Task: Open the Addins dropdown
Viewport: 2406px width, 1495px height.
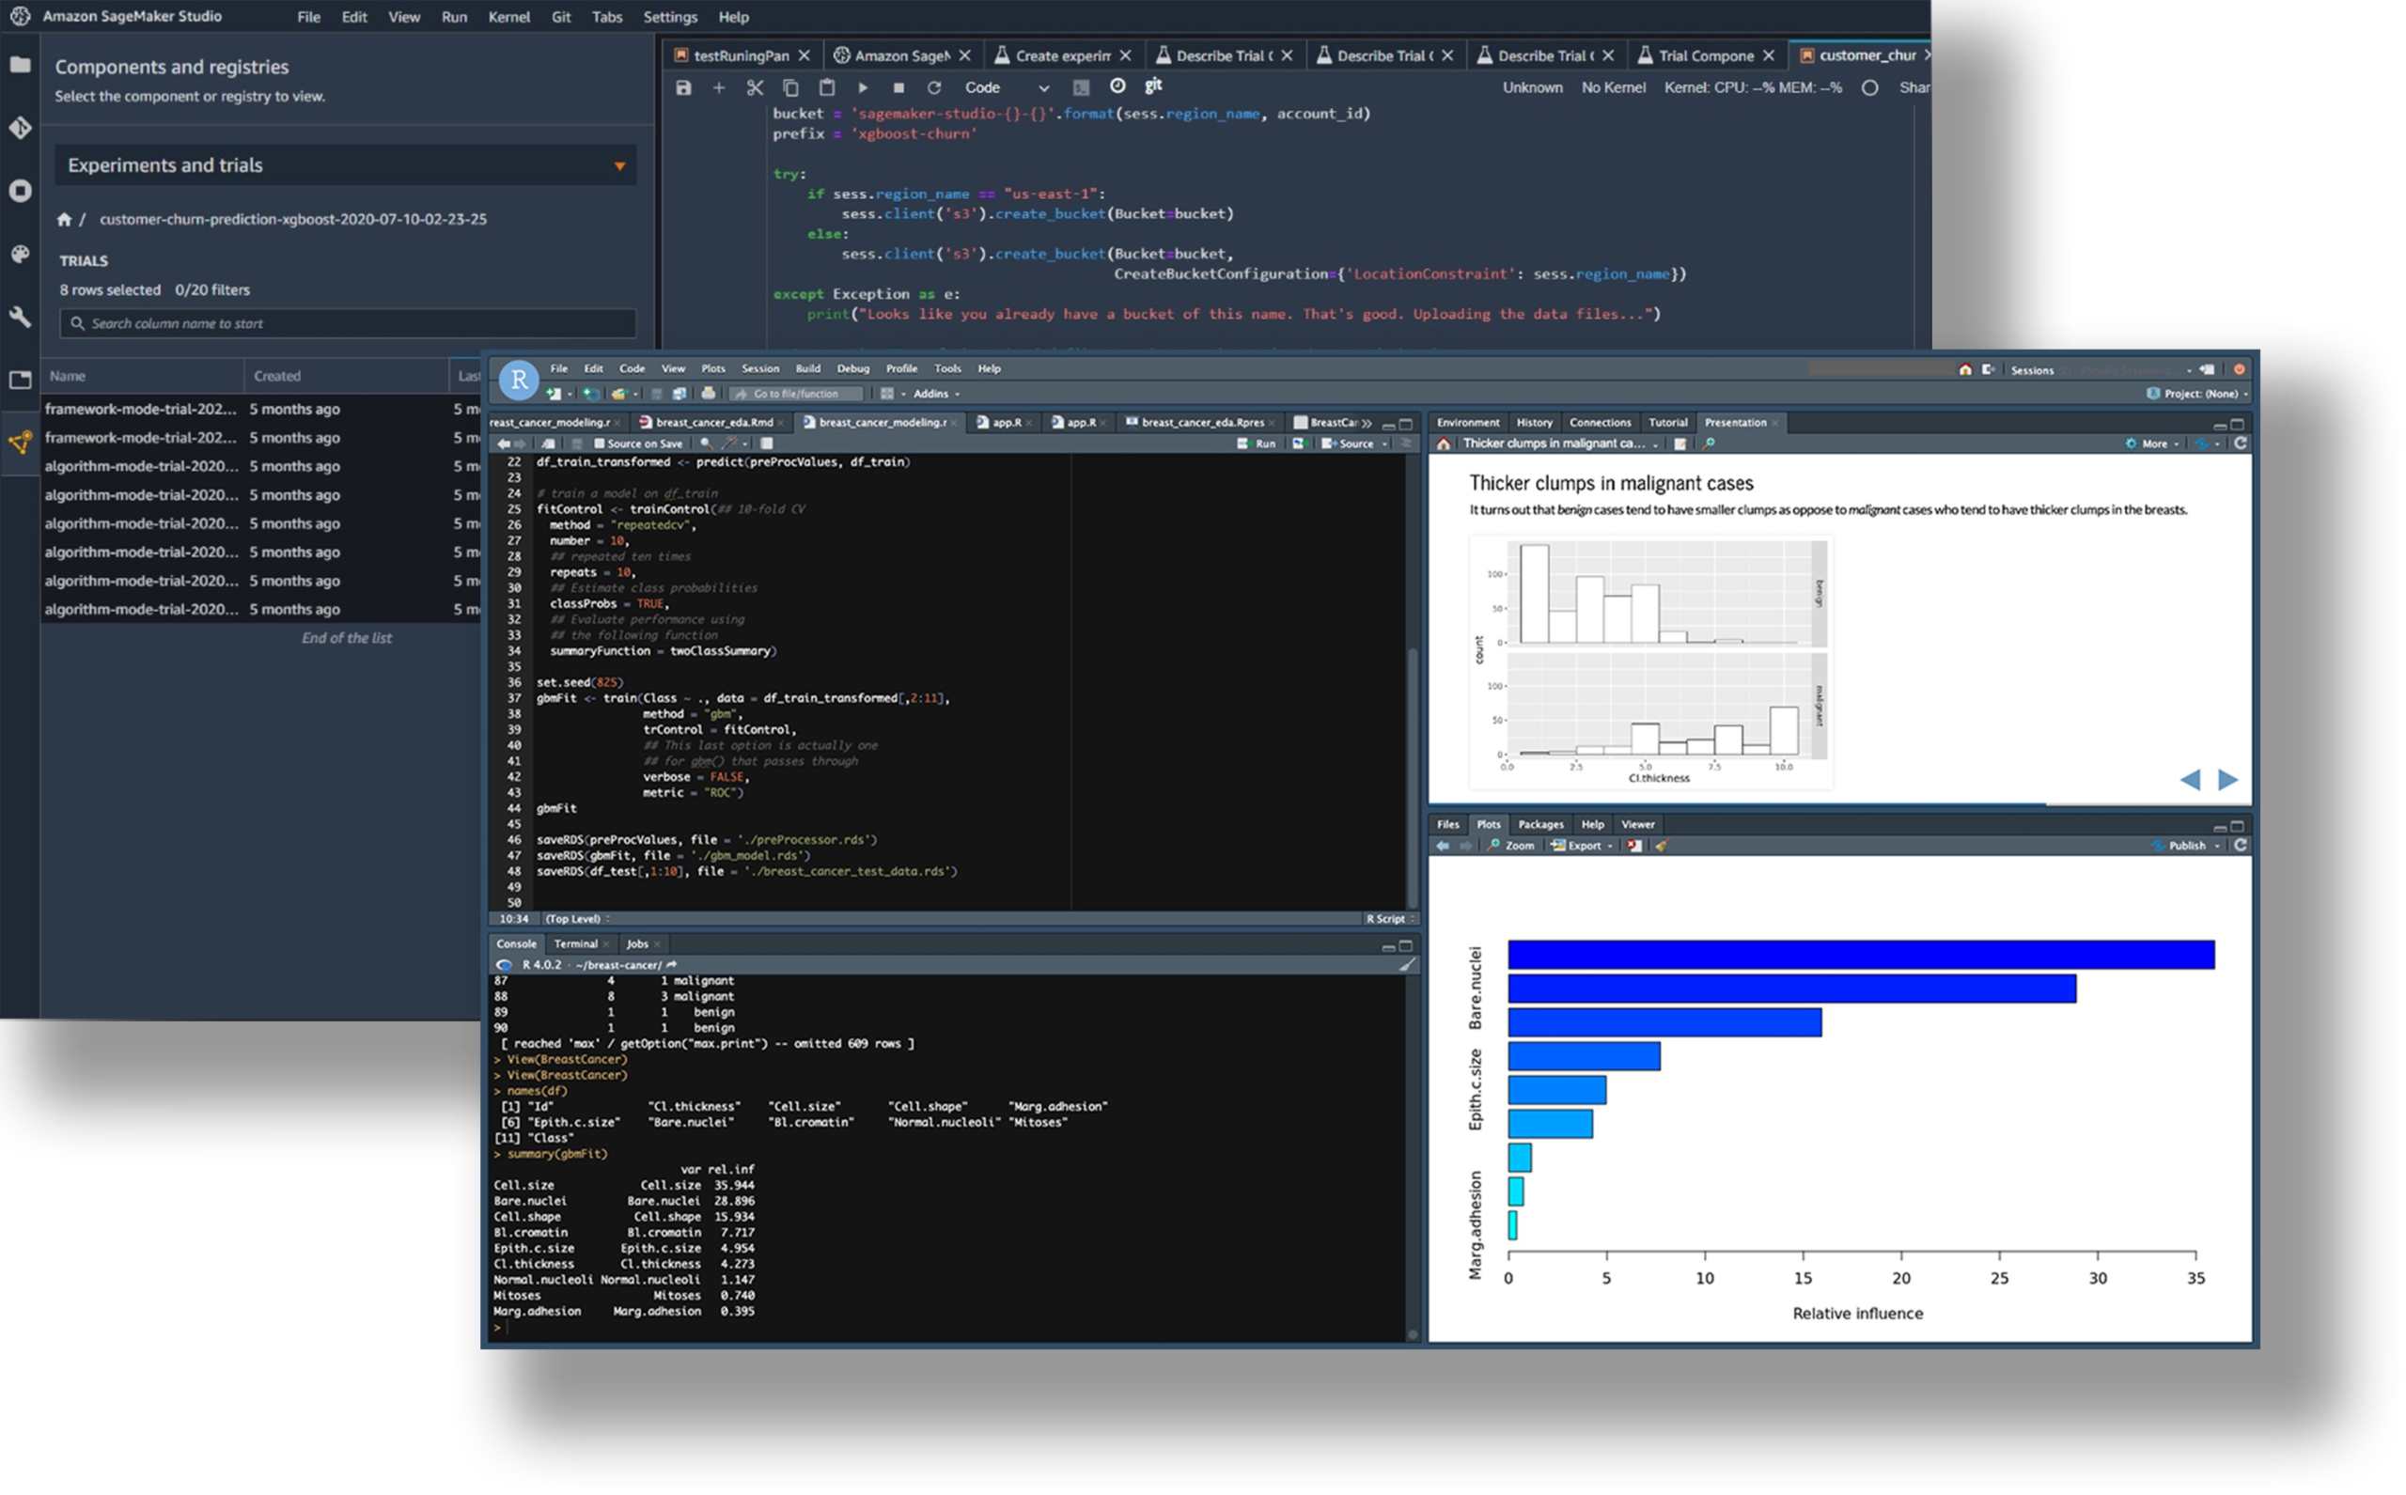Action: [x=935, y=394]
